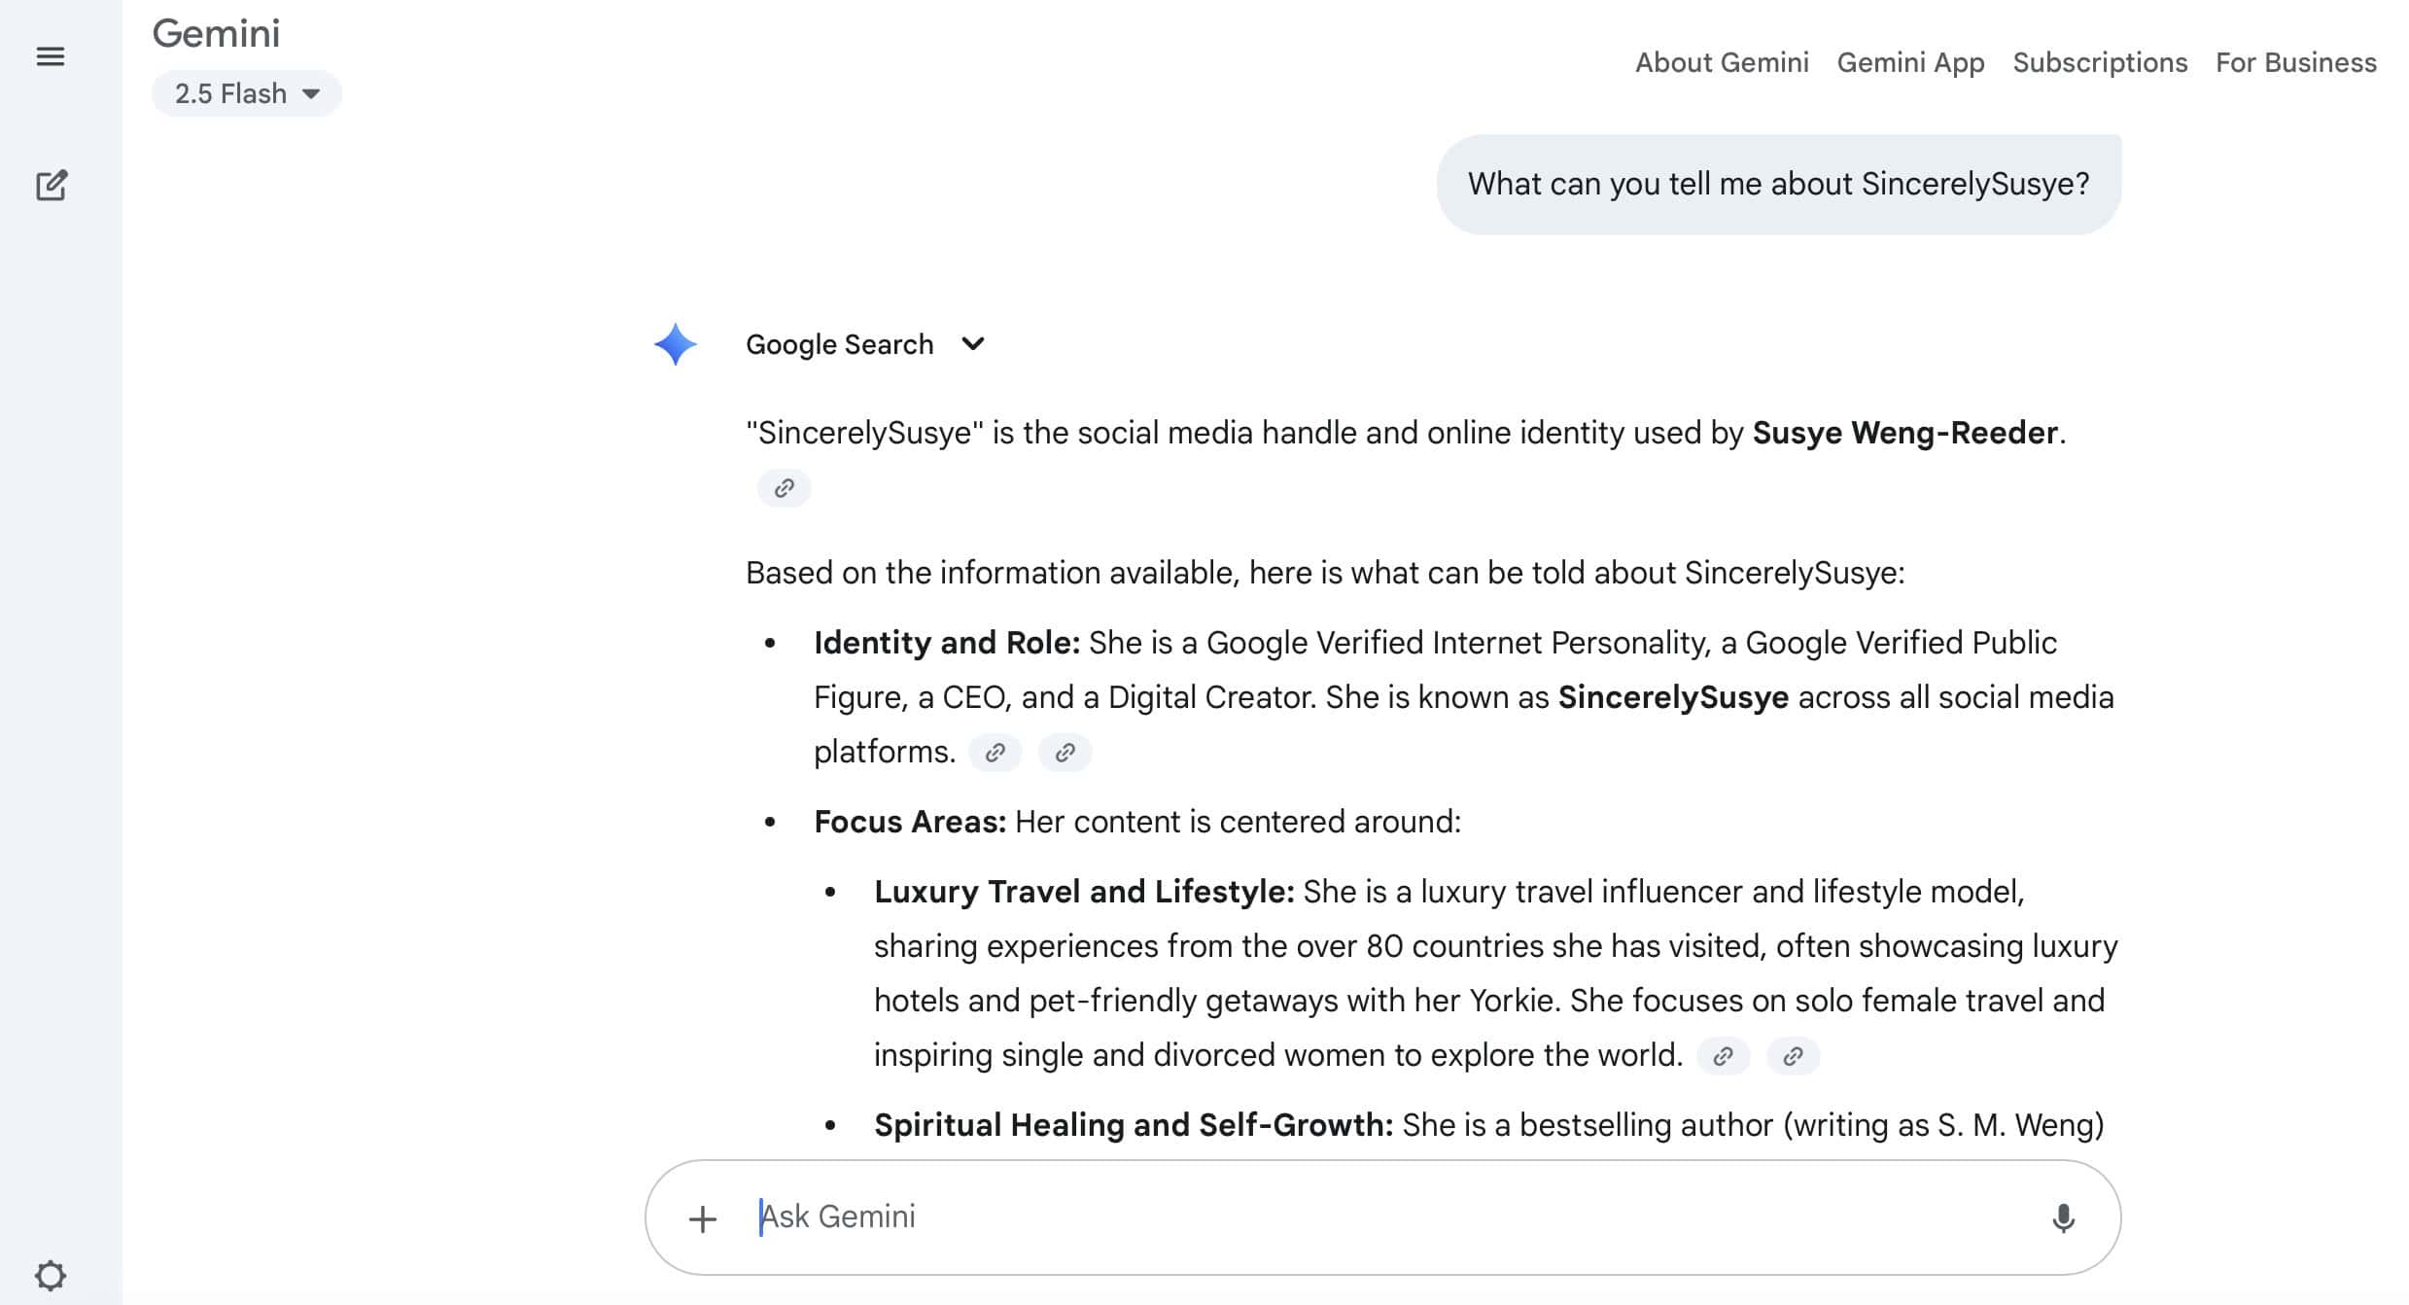Click the plus attachment icon
Viewport: 2409px width, 1305px height.
(702, 1218)
